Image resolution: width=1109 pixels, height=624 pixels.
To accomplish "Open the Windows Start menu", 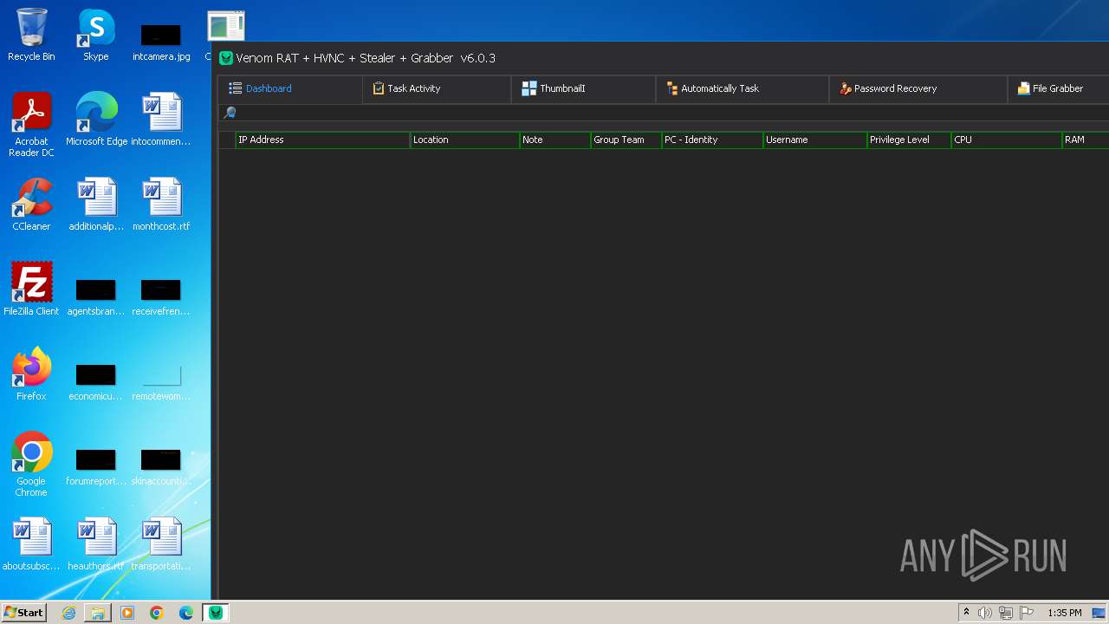I will coord(23,613).
